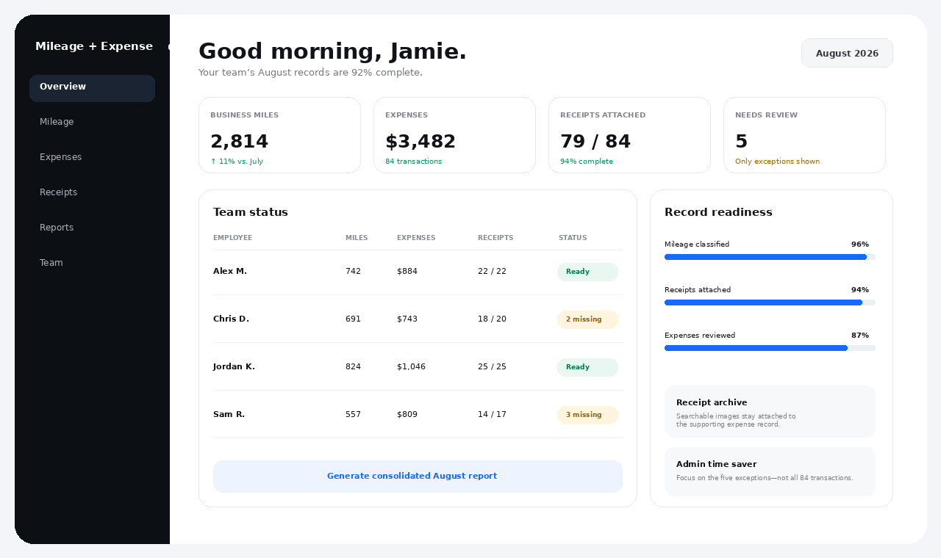
Task: Open the Overview section in the sidebar
Action: [x=92, y=87]
